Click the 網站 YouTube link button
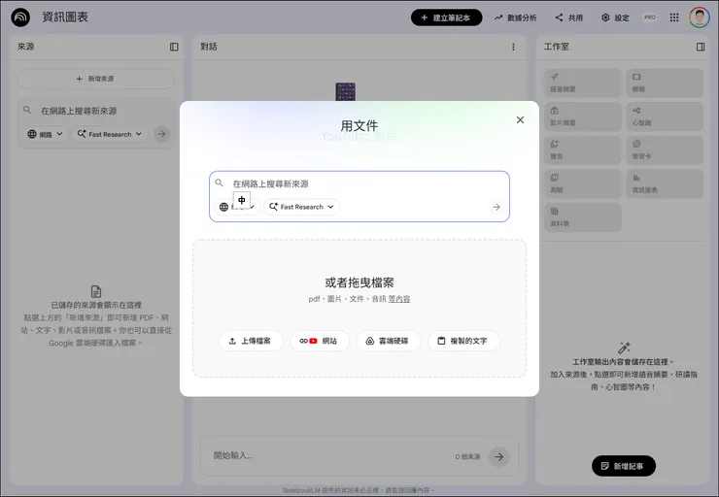The image size is (719, 497). tap(320, 341)
